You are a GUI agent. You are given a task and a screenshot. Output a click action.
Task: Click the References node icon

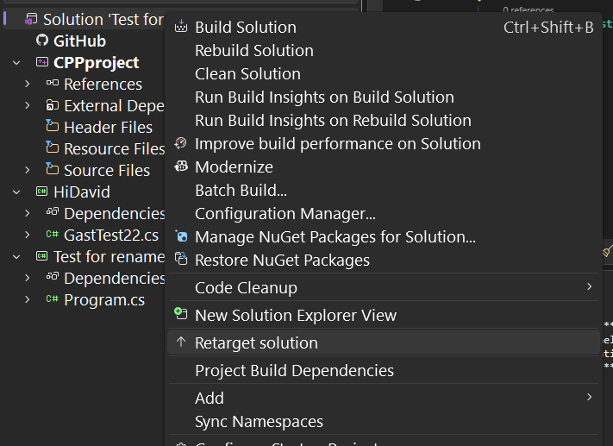[x=53, y=83]
